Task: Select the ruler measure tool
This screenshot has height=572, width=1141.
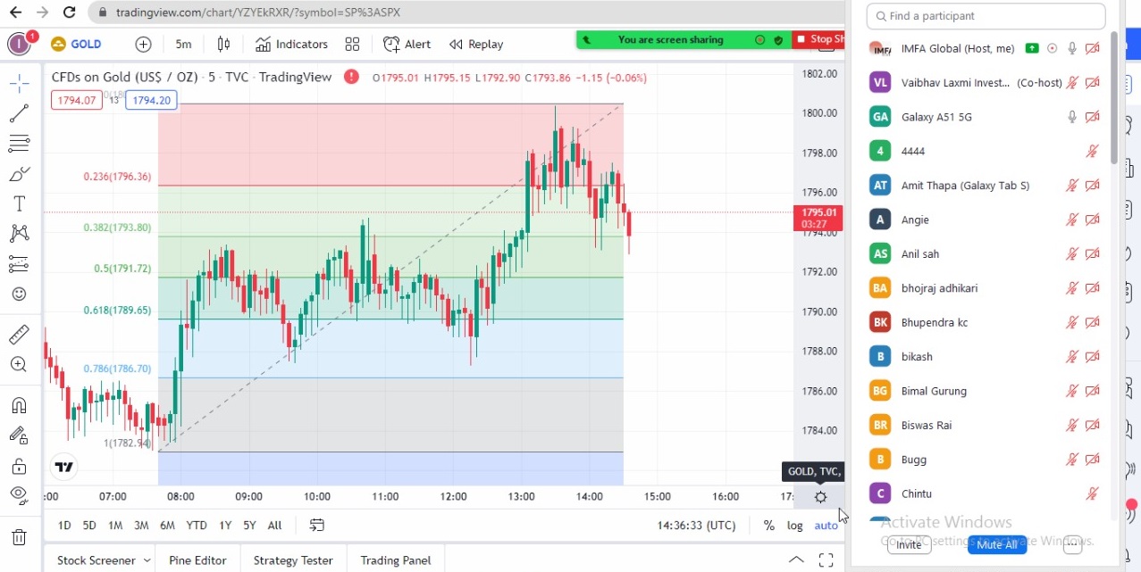Action: pos(19,335)
